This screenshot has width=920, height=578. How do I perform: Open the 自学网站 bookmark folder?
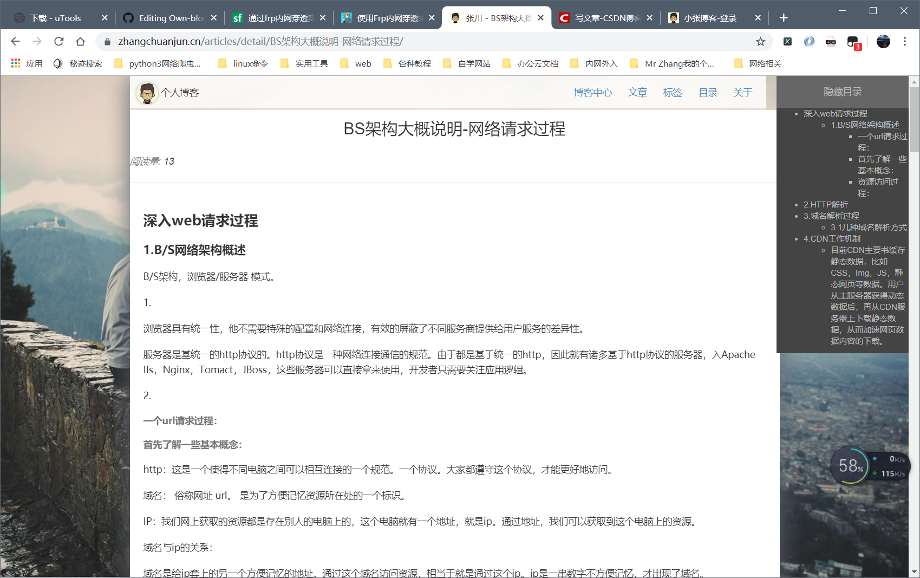coord(467,63)
